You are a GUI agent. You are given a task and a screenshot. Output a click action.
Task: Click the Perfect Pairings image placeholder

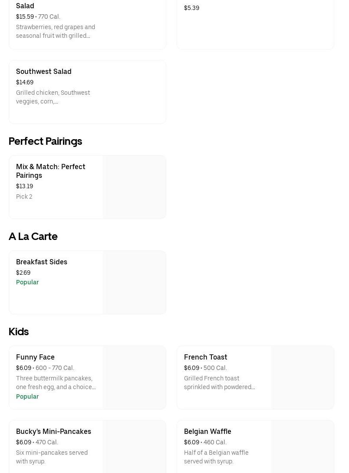pos(134,187)
